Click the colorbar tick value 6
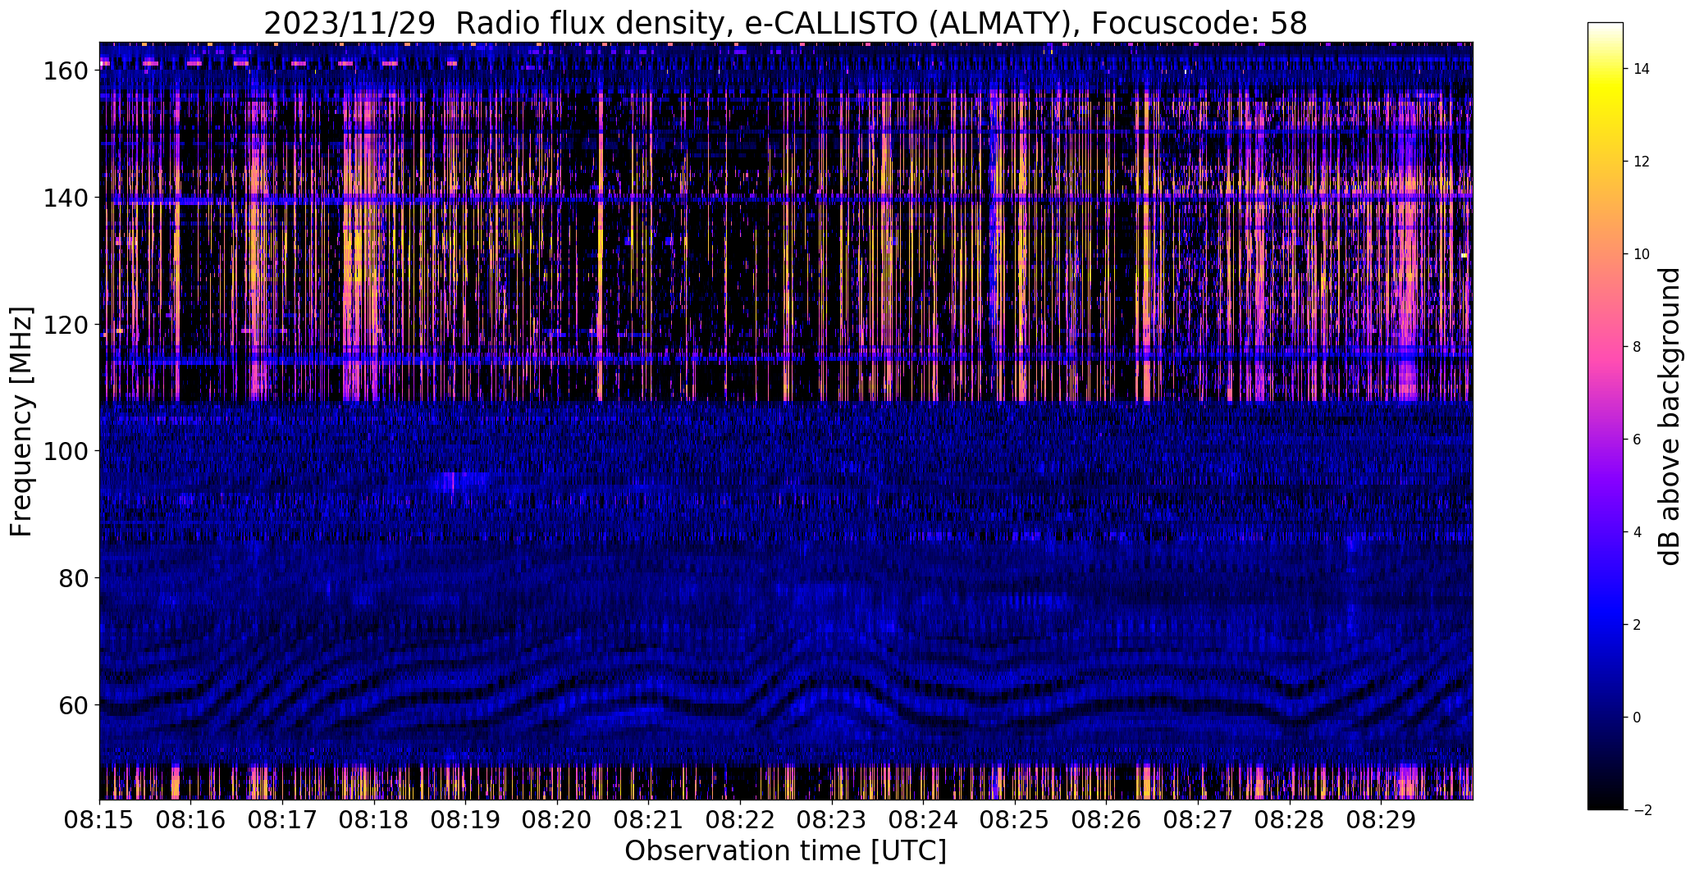Image resolution: width=1695 pixels, height=875 pixels. (1638, 440)
